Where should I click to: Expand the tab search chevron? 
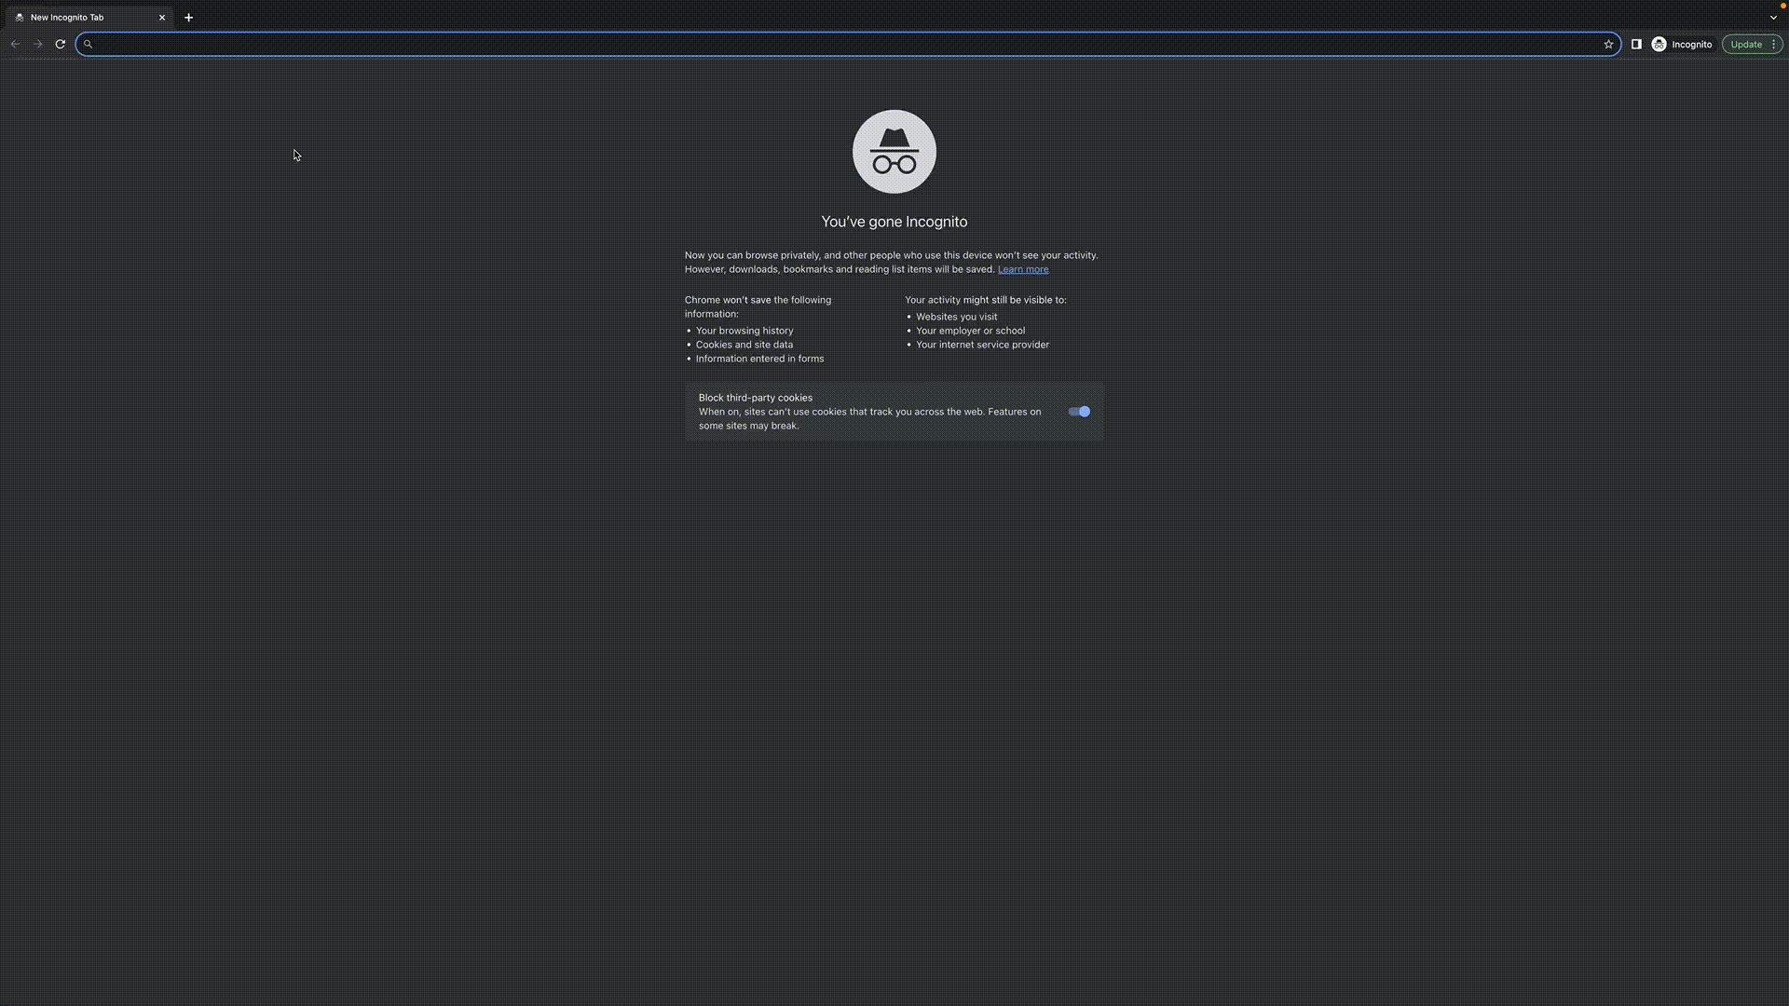(1773, 17)
